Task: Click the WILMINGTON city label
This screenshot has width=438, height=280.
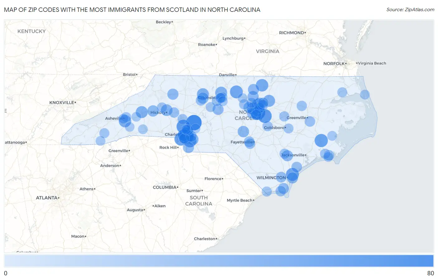Action: [271, 178]
